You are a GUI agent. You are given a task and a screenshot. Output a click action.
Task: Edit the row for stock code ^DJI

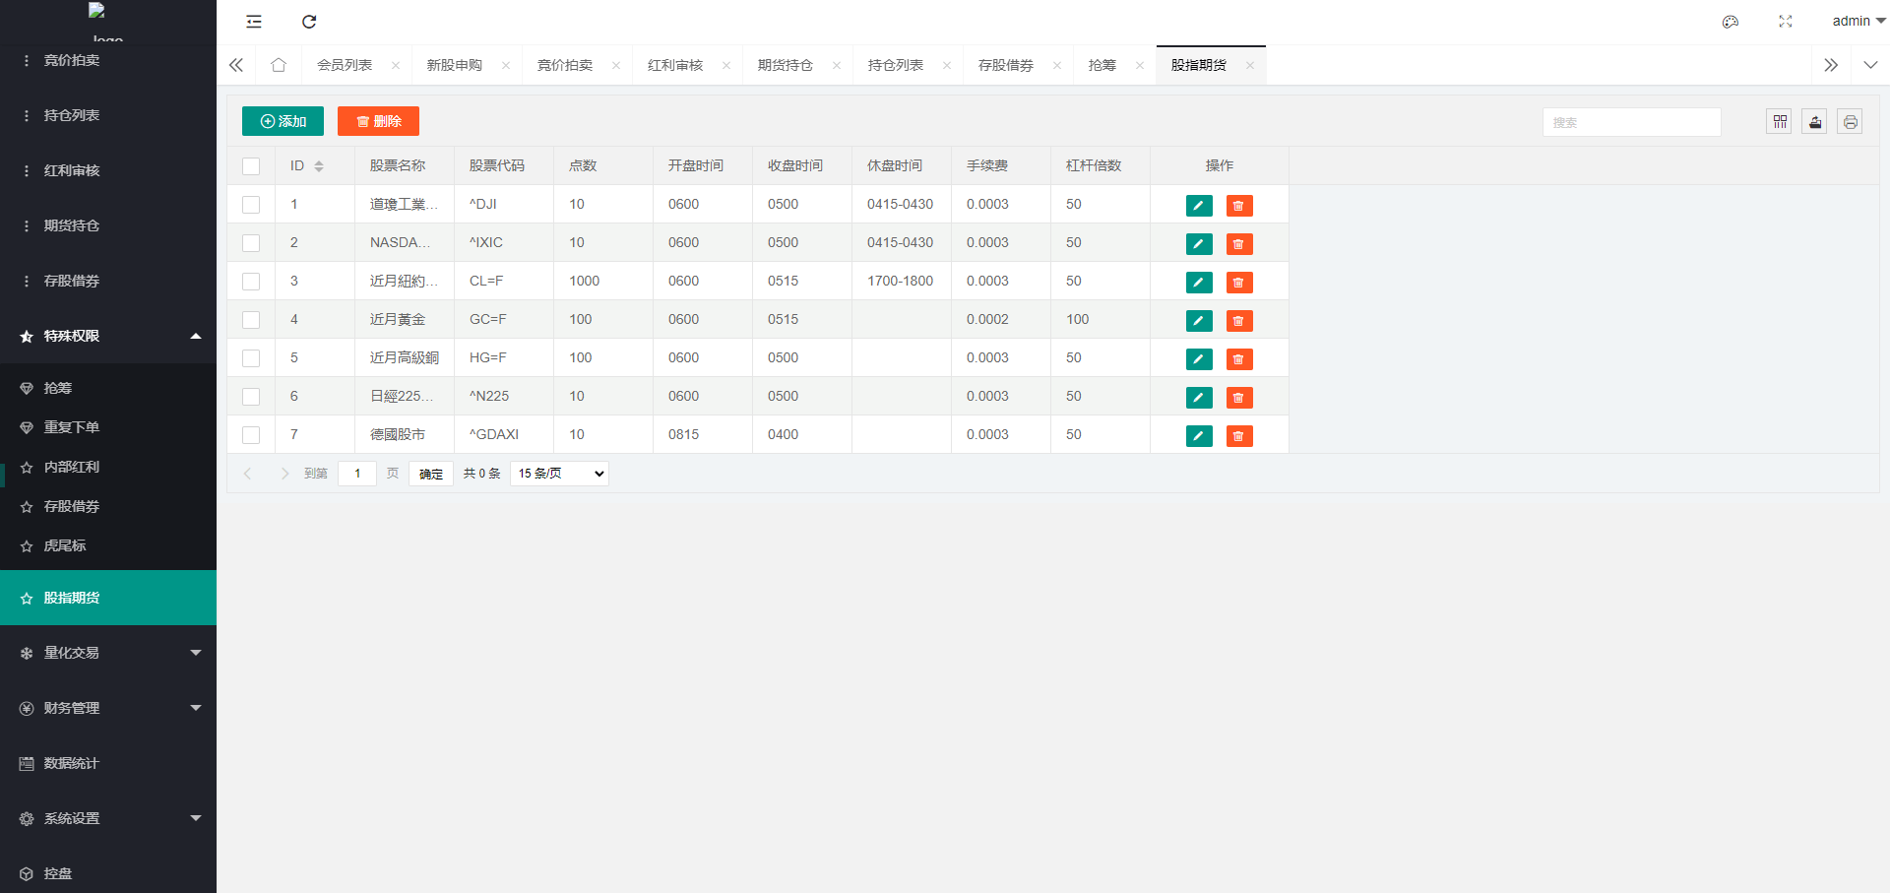pos(1198,205)
